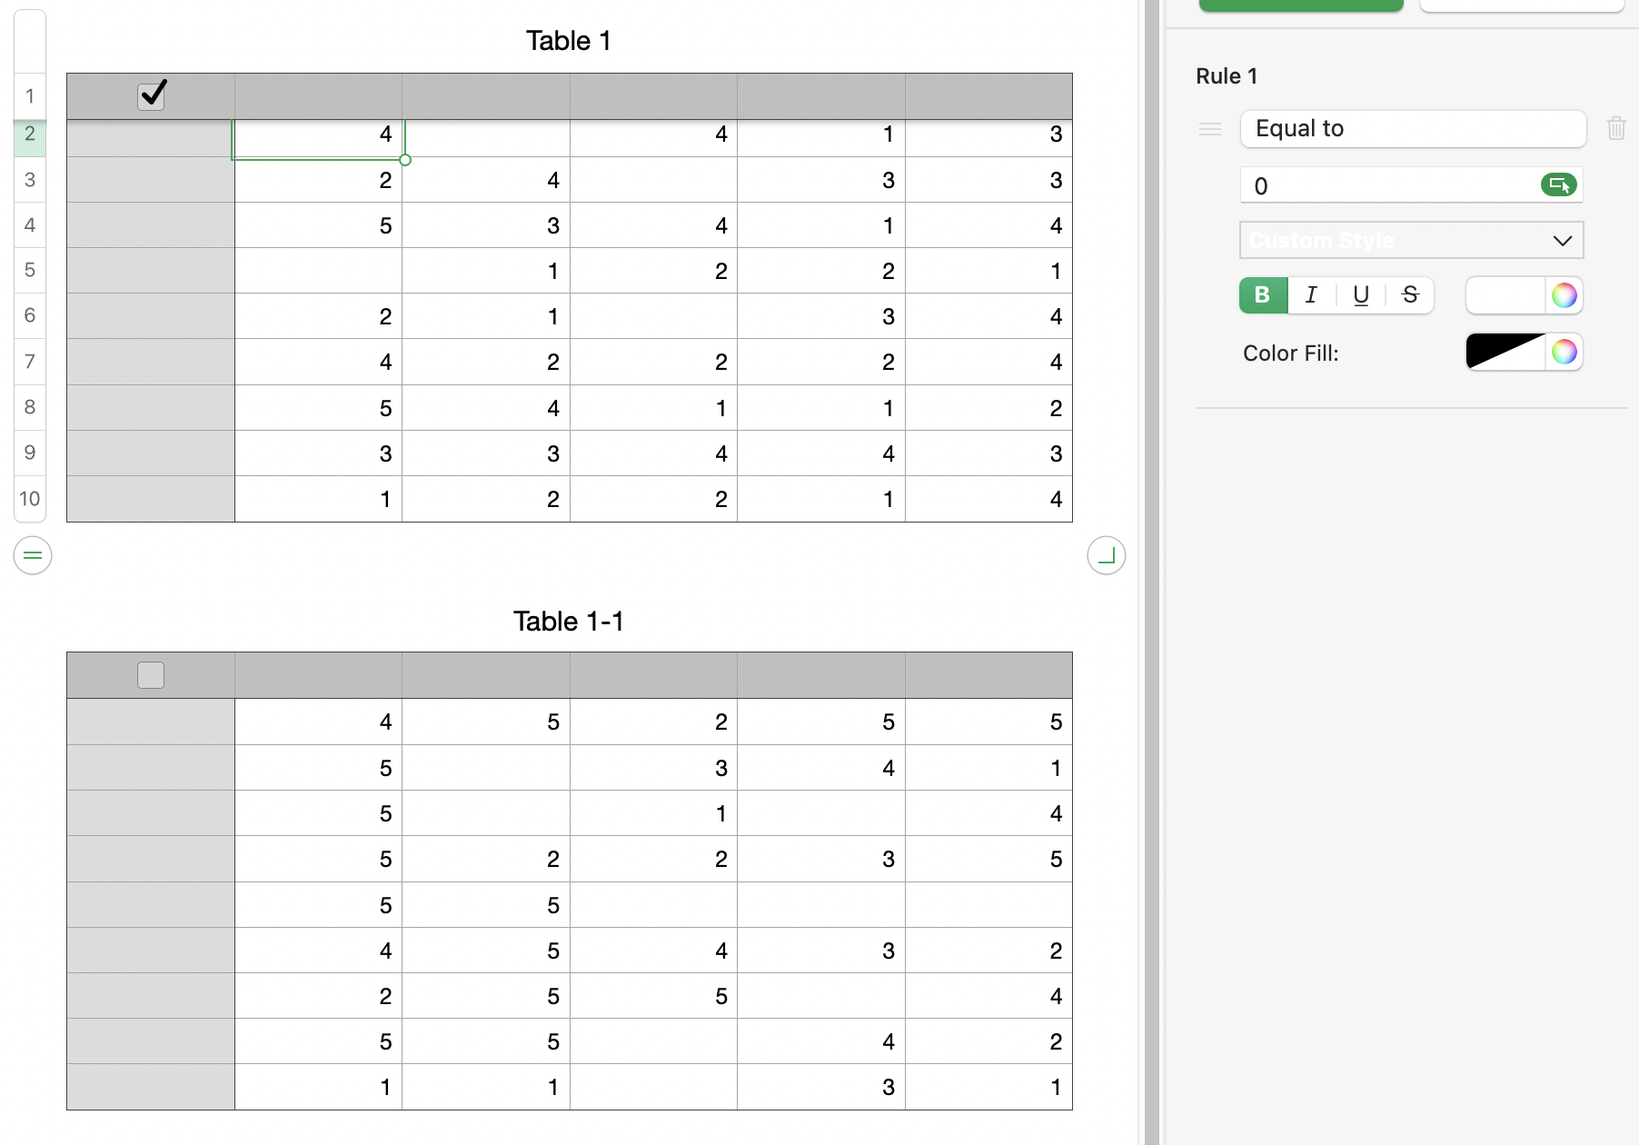Toggle underline text style
This screenshot has width=1639, height=1145.
pos(1360,294)
